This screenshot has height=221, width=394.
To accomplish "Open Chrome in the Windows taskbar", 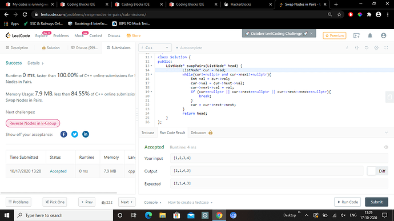I will (x=219, y=215).
